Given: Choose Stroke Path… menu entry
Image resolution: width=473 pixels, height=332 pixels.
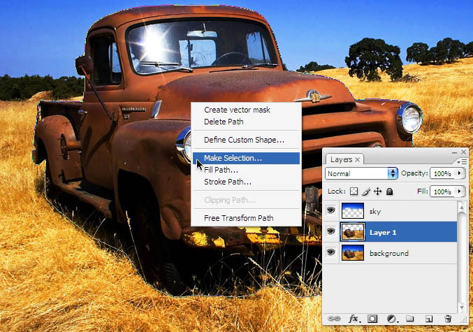Looking at the screenshot, I should pos(228,182).
